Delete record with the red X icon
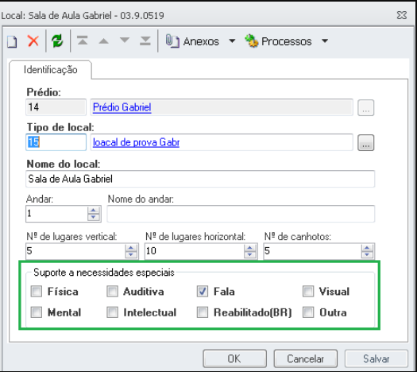This screenshot has width=417, height=372. click(33, 41)
